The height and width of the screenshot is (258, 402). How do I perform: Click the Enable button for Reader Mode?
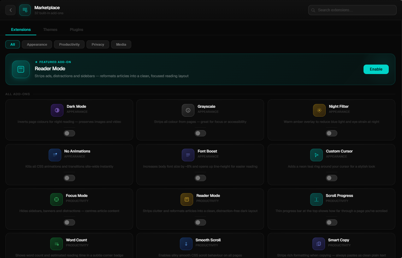376,69
